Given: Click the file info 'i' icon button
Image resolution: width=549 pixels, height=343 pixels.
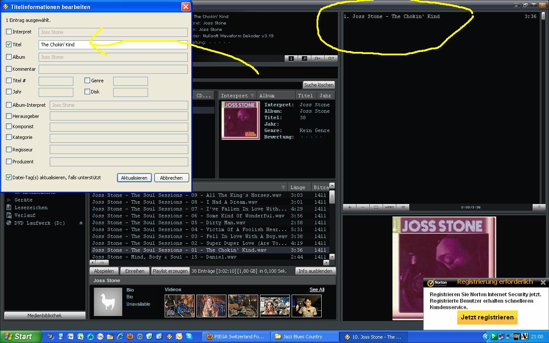Looking at the screenshot, I should pos(291,58).
